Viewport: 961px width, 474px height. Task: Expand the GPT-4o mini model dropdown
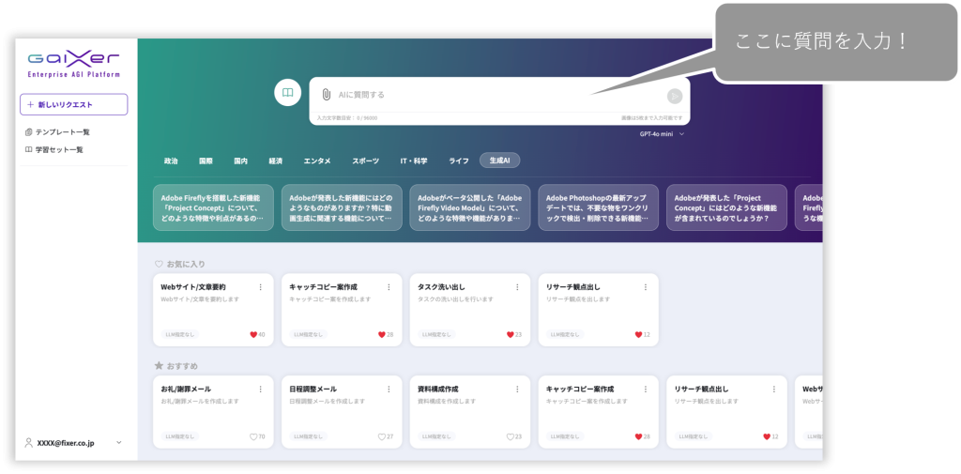coord(662,134)
